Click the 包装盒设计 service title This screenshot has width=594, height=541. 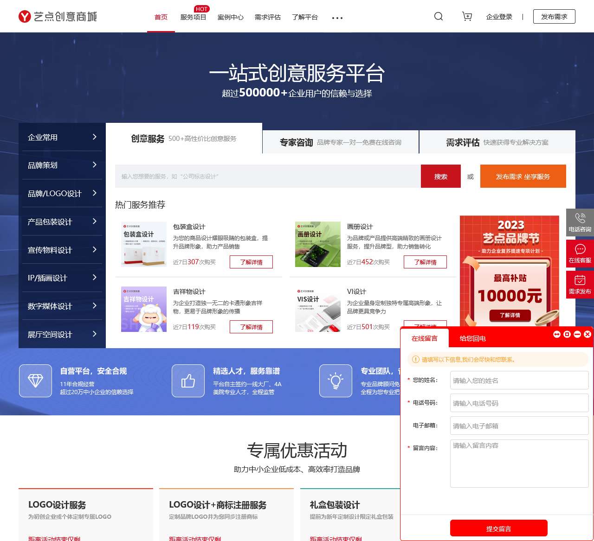[189, 227]
